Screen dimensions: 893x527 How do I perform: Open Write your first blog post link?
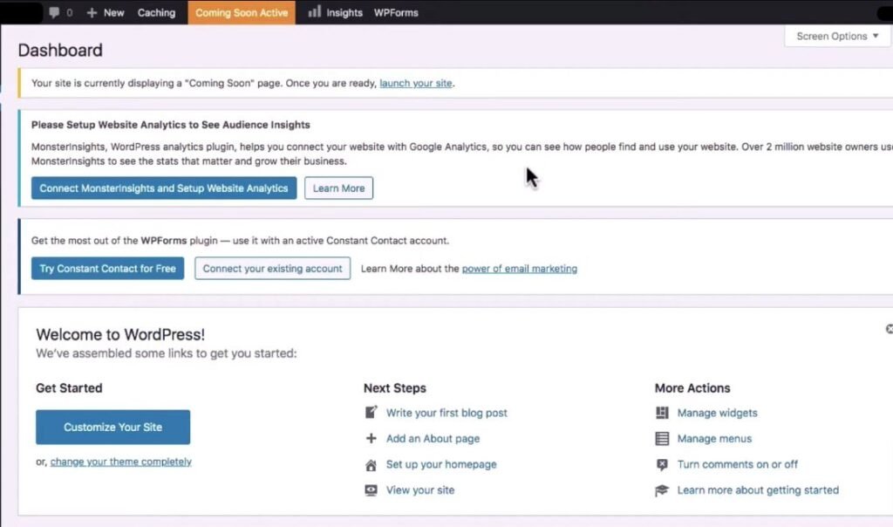(x=446, y=413)
